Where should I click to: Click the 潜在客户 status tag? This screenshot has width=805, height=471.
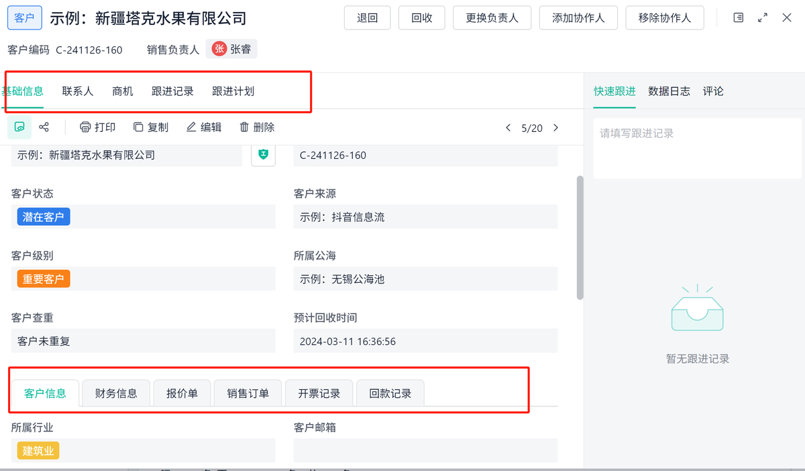tap(44, 217)
